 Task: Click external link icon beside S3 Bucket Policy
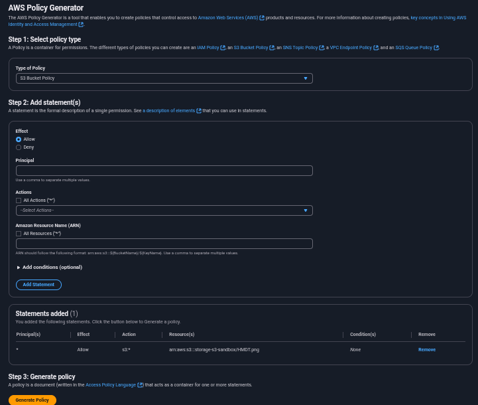coord(272,48)
